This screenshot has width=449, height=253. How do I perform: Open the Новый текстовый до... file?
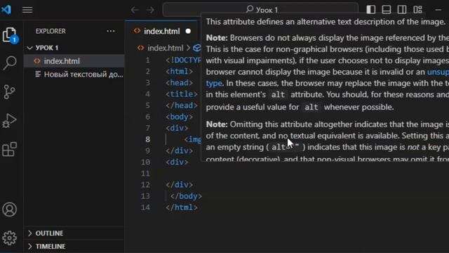(74, 74)
